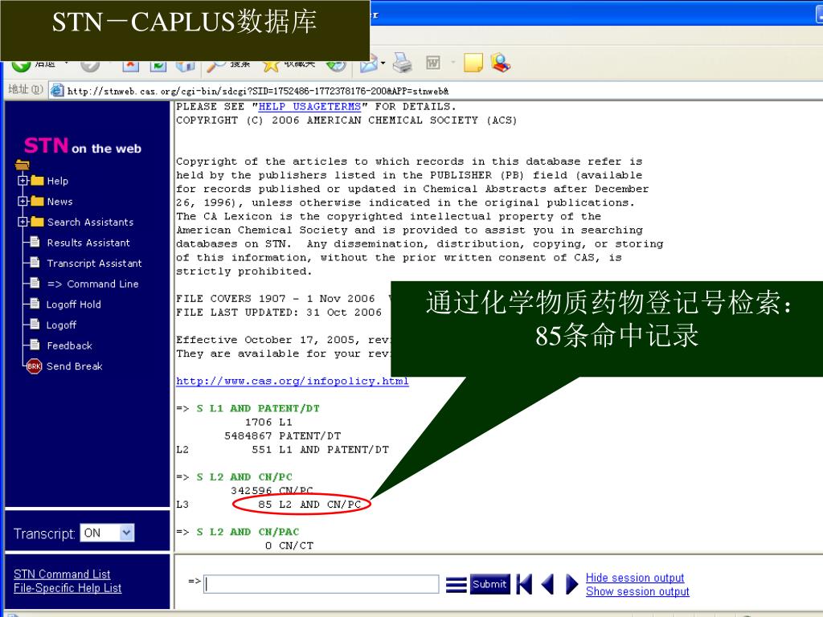Click the Print icon
Viewport: 823px width, 617px height.
pyautogui.click(x=403, y=63)
